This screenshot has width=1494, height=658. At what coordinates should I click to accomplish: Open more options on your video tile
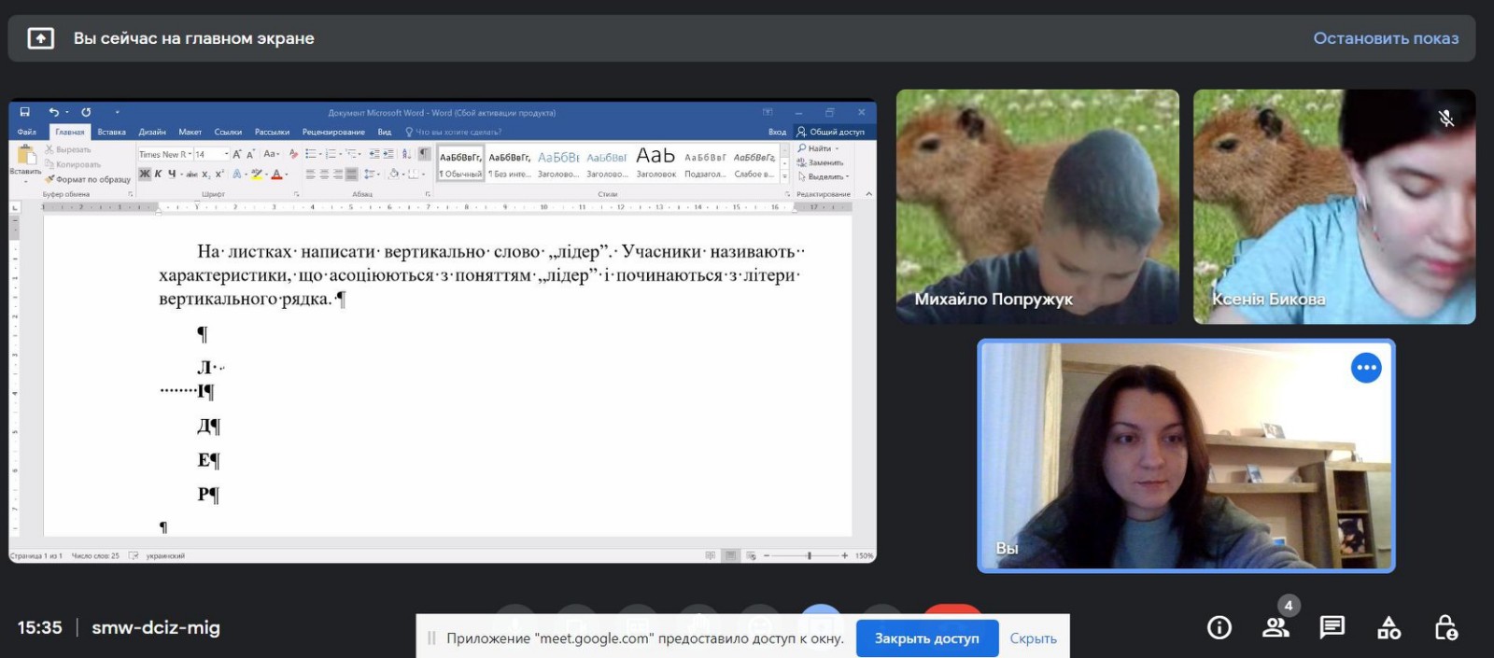(x=1366, y=368)
